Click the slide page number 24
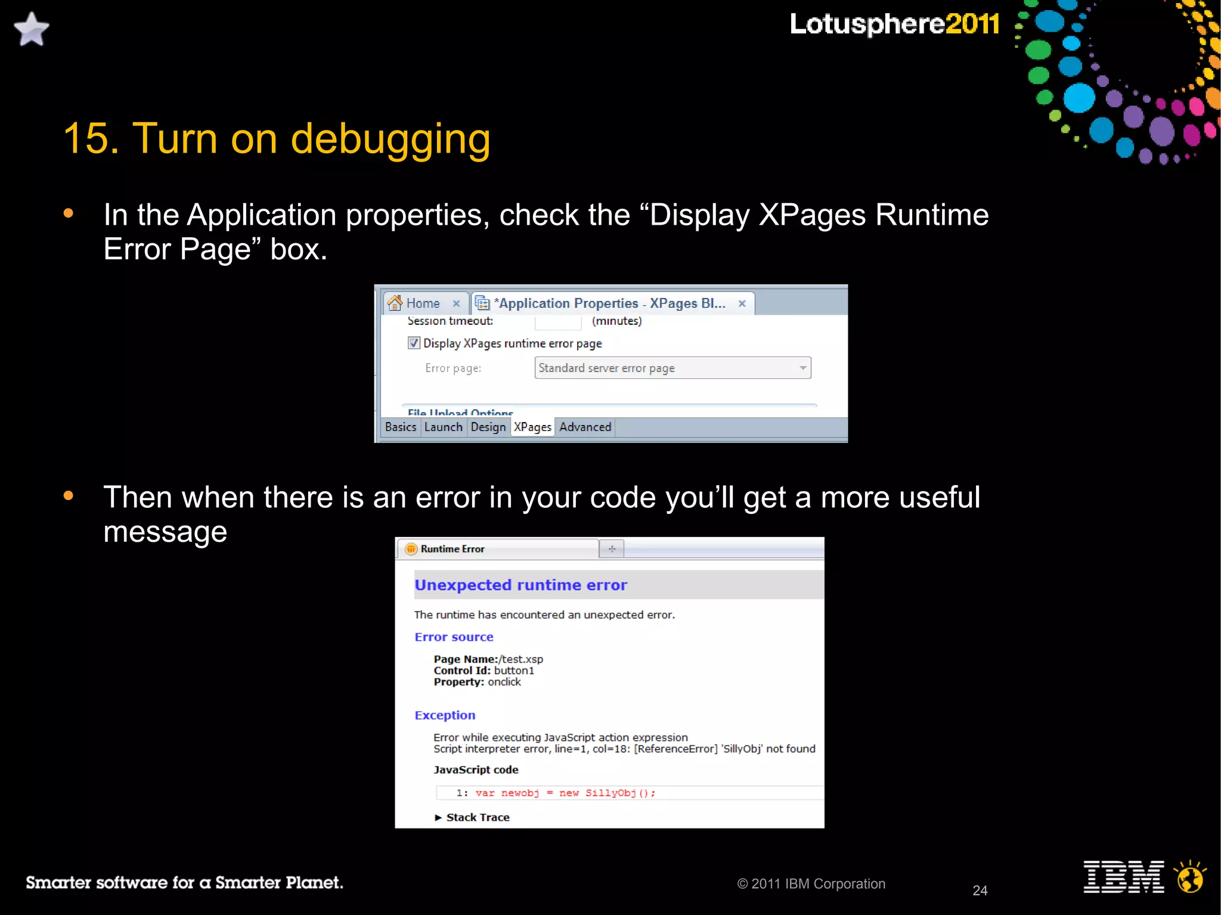1221x915 pixels. pyautogui.click(x=980, y=890)
